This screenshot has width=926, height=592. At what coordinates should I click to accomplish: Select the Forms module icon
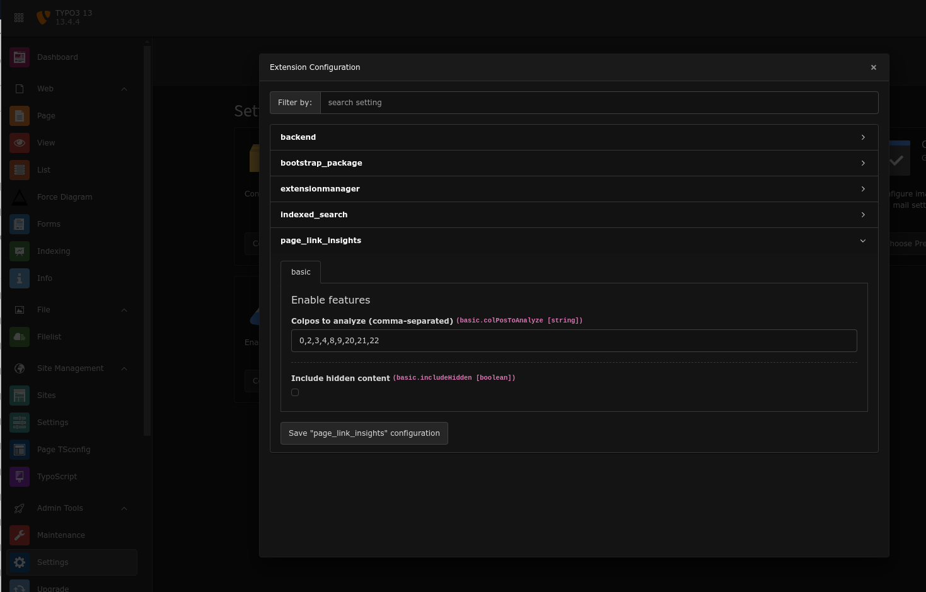[20, 224]
